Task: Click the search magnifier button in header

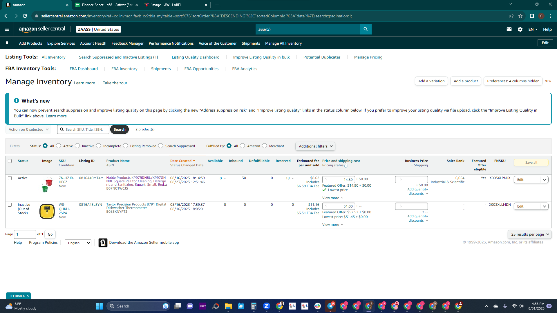Action: click(x=366, y=29)
